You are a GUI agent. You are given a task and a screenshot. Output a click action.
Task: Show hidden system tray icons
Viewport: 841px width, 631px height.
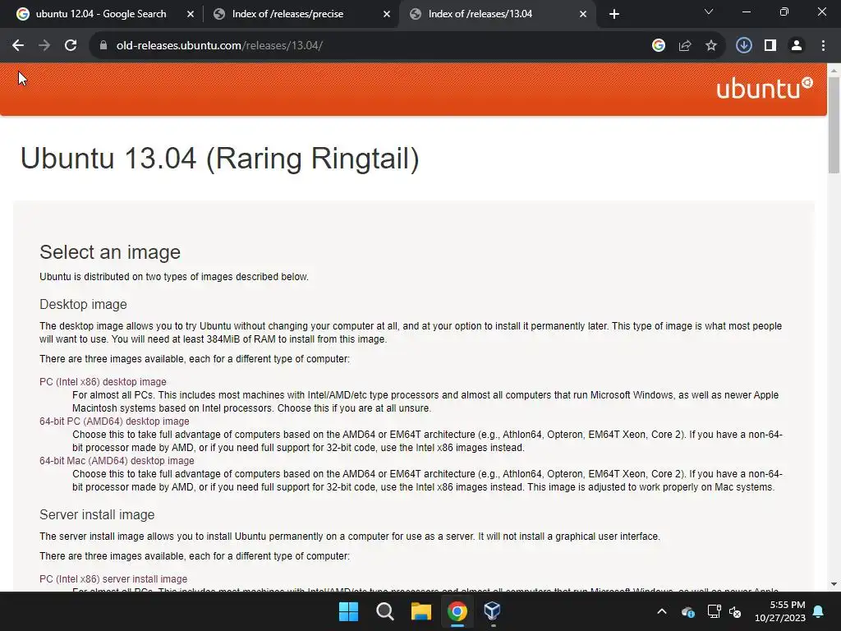(x=662, y=611)
